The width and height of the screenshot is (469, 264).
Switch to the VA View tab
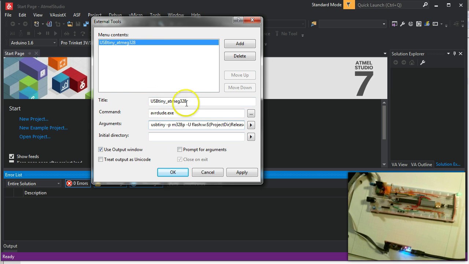[x=399, y=164]
